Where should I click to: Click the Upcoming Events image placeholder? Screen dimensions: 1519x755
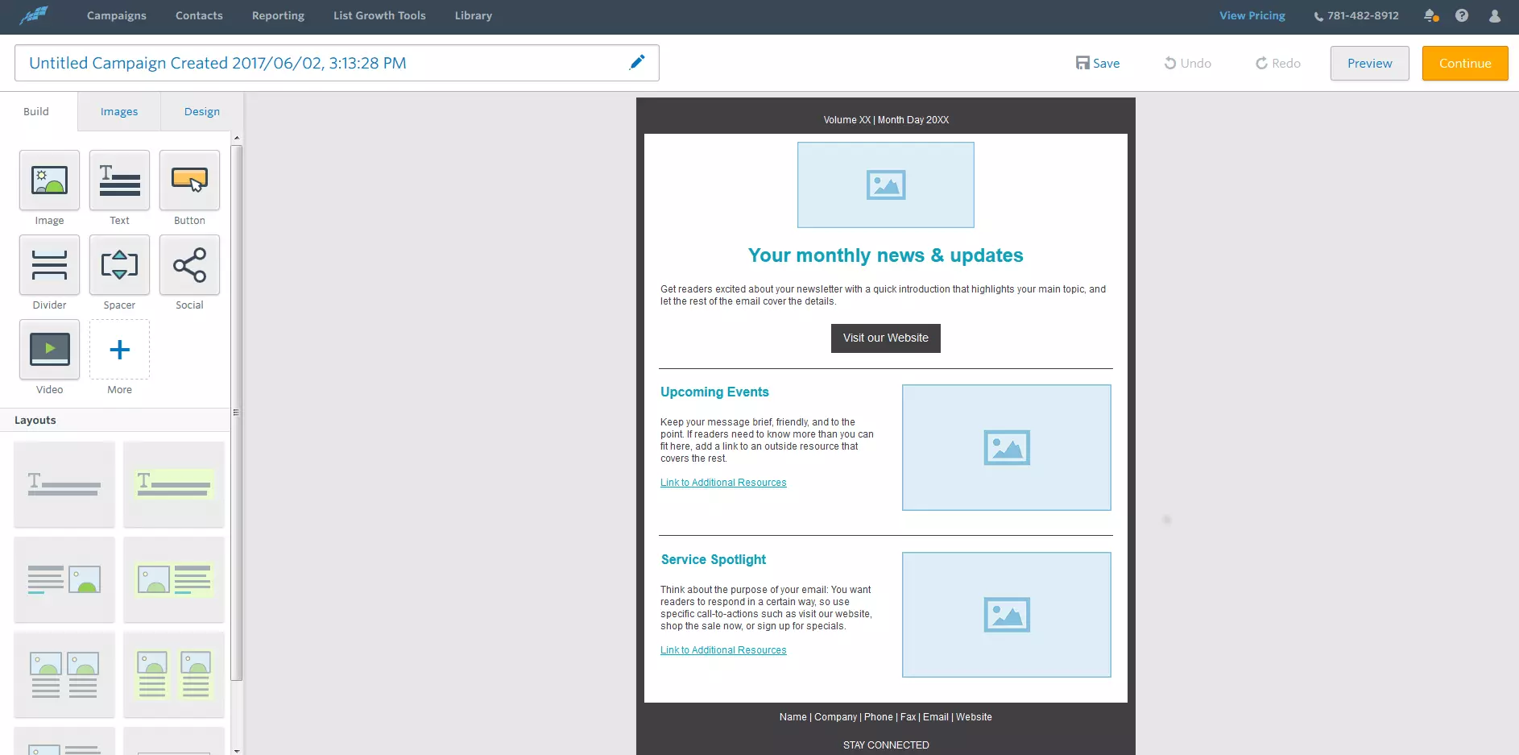click(x=1006, y=447)
